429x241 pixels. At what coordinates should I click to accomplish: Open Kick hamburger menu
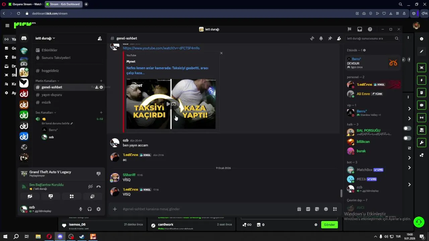coord(7,25)
